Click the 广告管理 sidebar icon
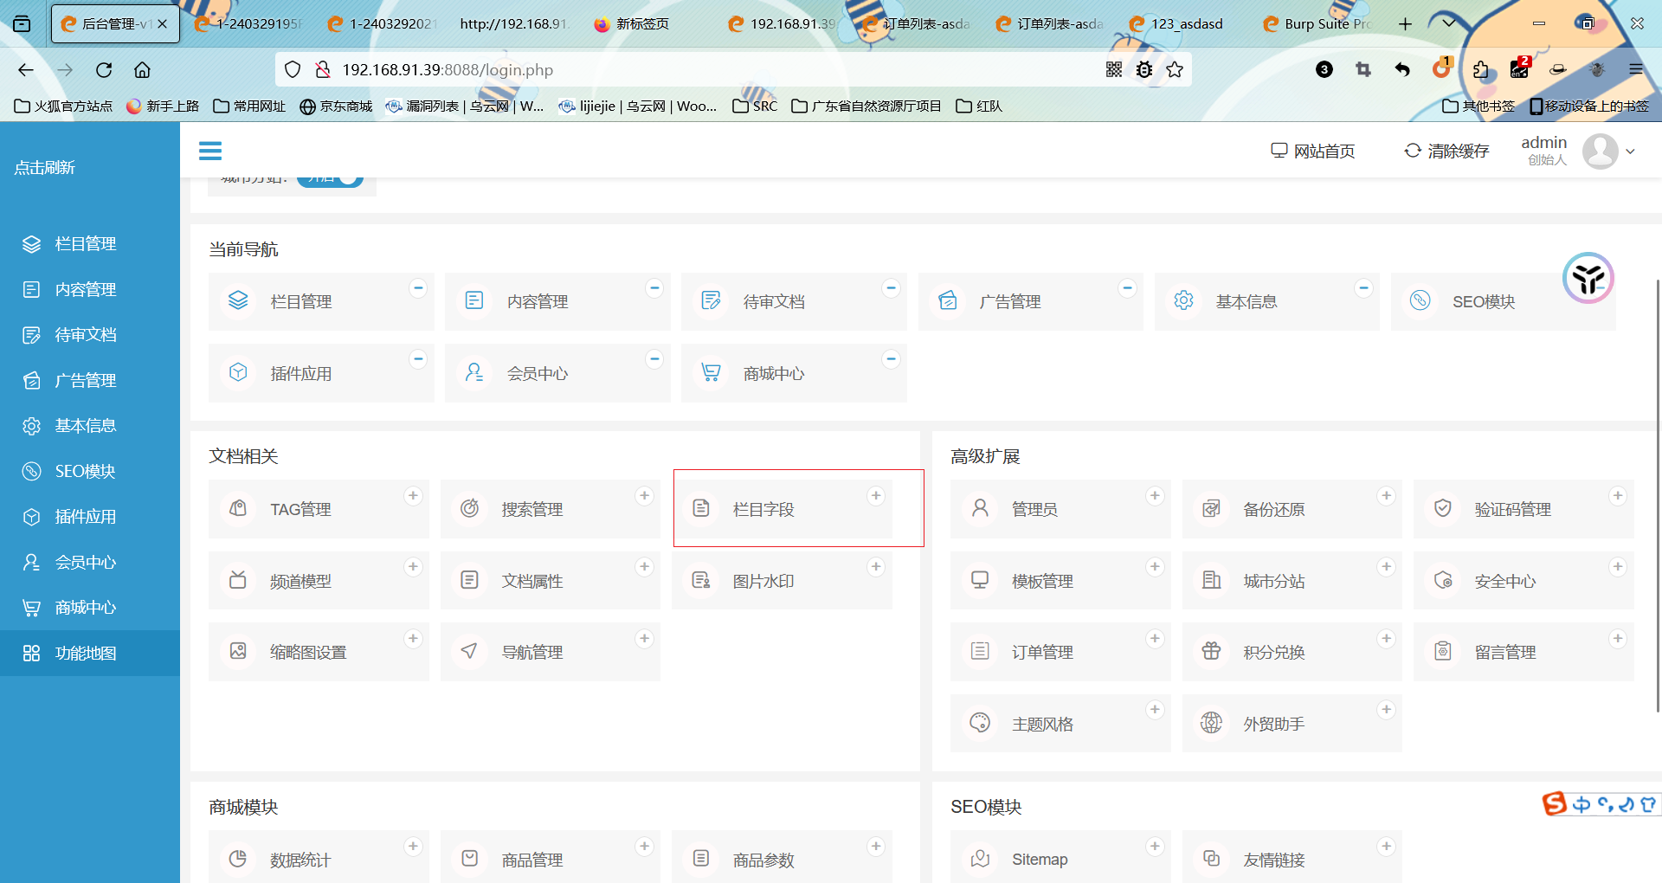The height and width of the screenshot is (883, 1662). pyautogui.click(x=32, y=380)
